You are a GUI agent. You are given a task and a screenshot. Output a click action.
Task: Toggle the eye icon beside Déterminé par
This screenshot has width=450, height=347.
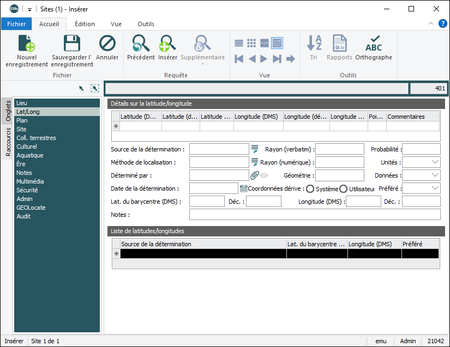264,175
